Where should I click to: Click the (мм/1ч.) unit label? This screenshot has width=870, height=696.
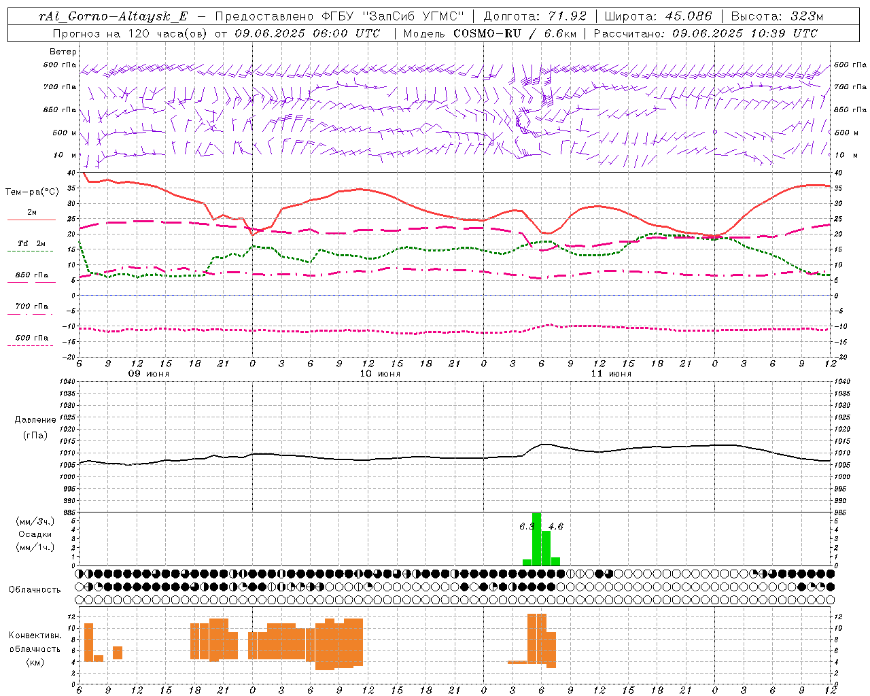(x=35, y=546)
